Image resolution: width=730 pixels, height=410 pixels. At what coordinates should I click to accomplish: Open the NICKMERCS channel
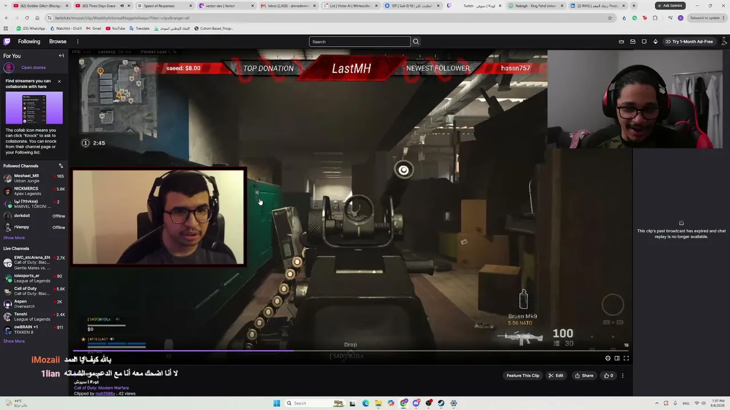click(34, 191)
